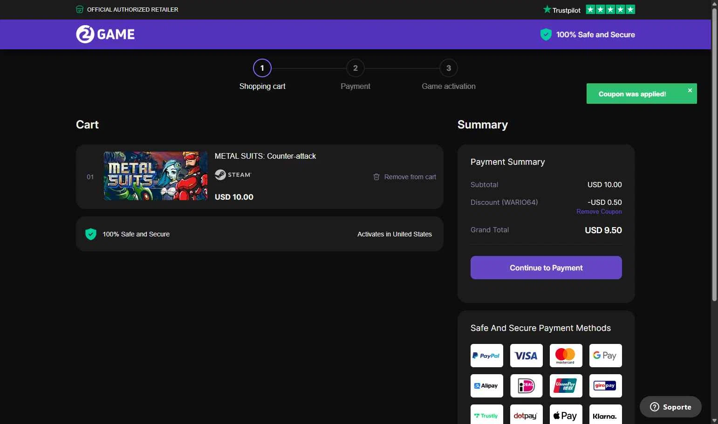The width and height of the screenshot is (718, 424).
Task: Open METAL SUITS: Counter-attack title
Action: [x=265, y=156]
